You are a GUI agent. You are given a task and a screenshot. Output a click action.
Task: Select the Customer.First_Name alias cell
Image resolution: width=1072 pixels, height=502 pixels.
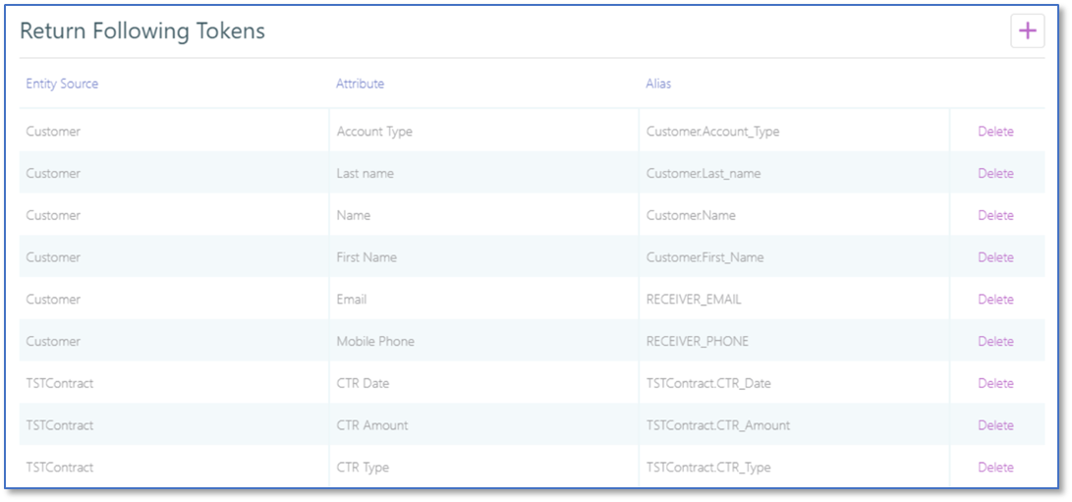coord(705,257)
